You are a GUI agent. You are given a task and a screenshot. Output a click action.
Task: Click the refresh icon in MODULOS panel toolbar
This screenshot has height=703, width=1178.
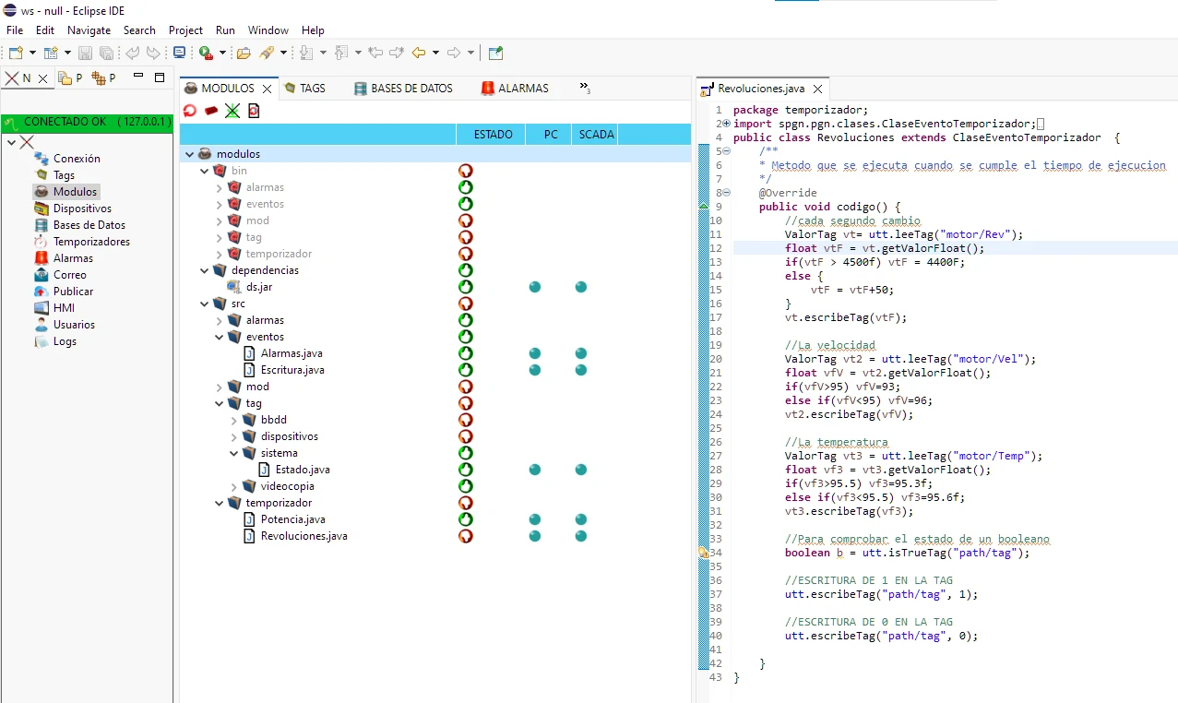[189, 111]
